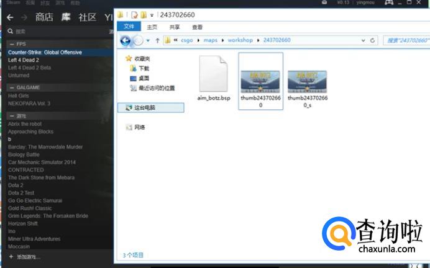Select Abrix the robot entry

coord(25,124)
